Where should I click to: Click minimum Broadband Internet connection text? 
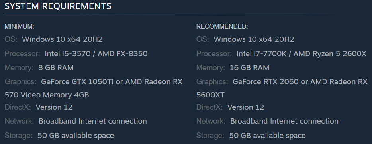pos(93,121)
